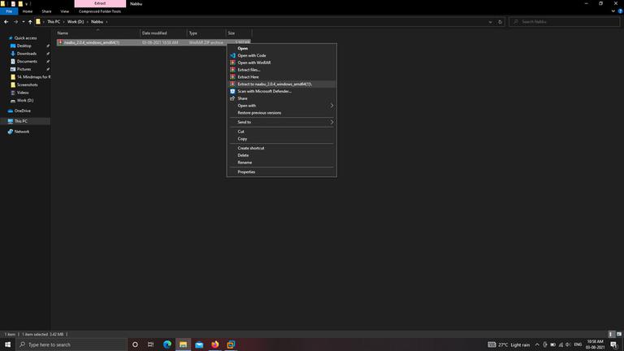Open Pictures in navigation pane
Image resolution: width=624 pixels, height=351 pixels.
[x=24, y=69]
